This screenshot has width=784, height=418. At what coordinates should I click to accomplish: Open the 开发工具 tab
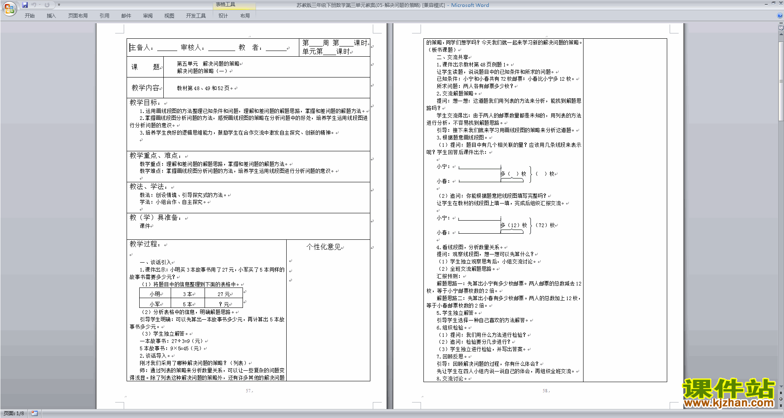point(196,16)
